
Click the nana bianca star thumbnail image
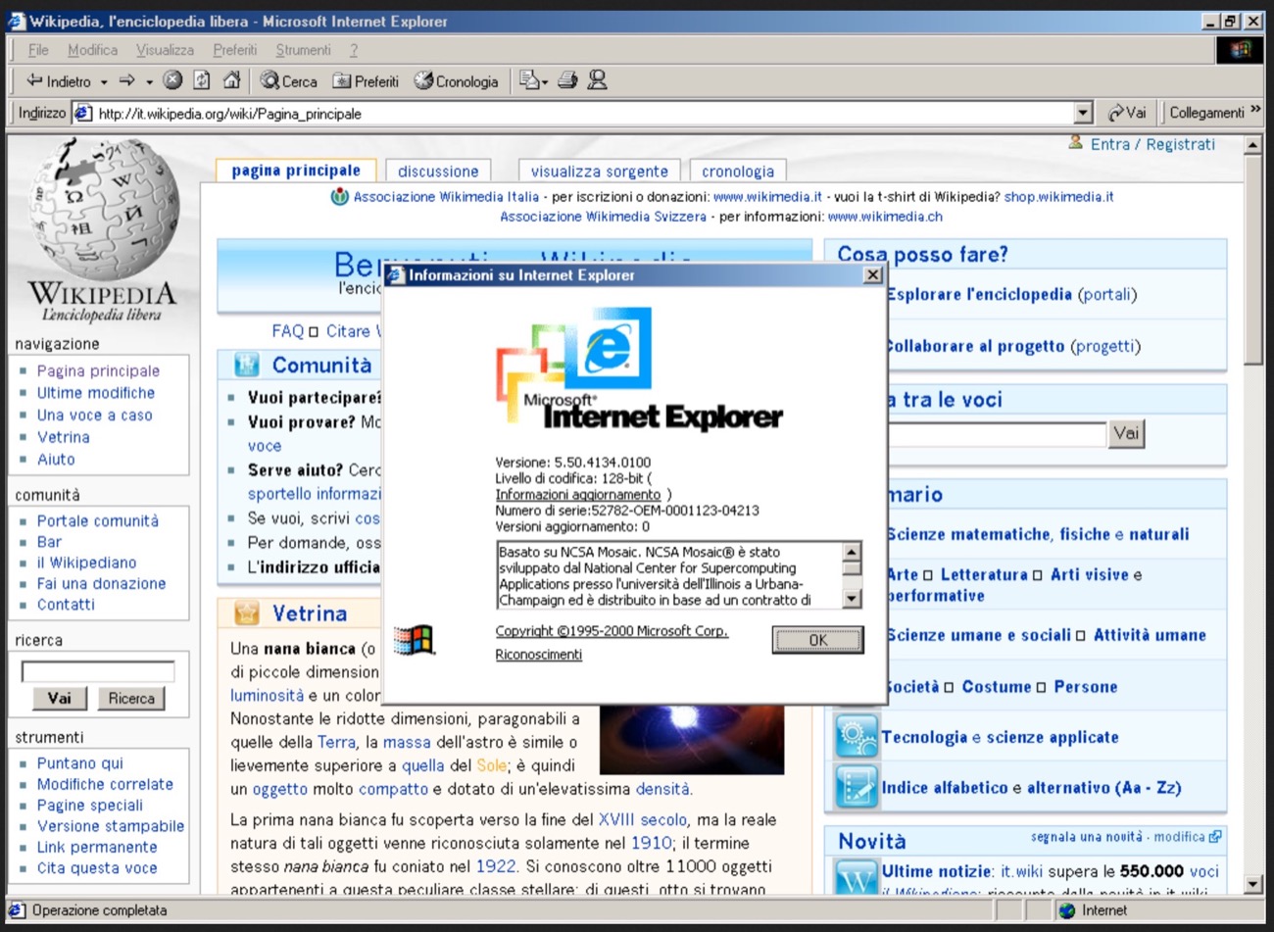point(692,739)
